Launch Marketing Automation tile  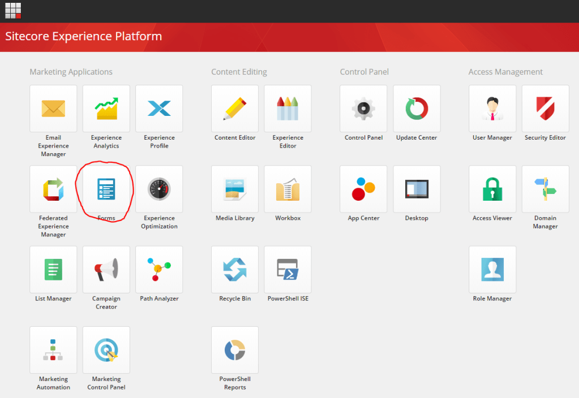point(53,350)
